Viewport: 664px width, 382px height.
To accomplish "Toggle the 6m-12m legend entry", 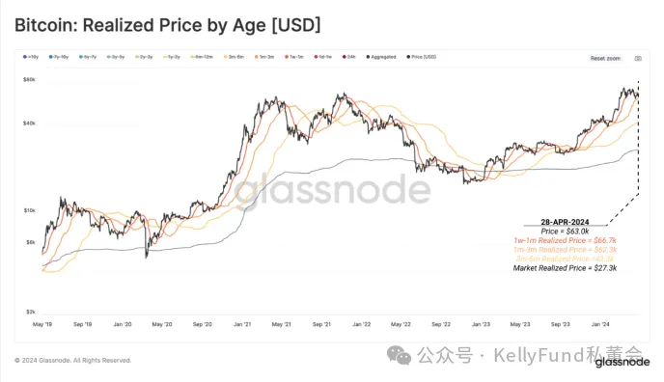I will point(202,57).
